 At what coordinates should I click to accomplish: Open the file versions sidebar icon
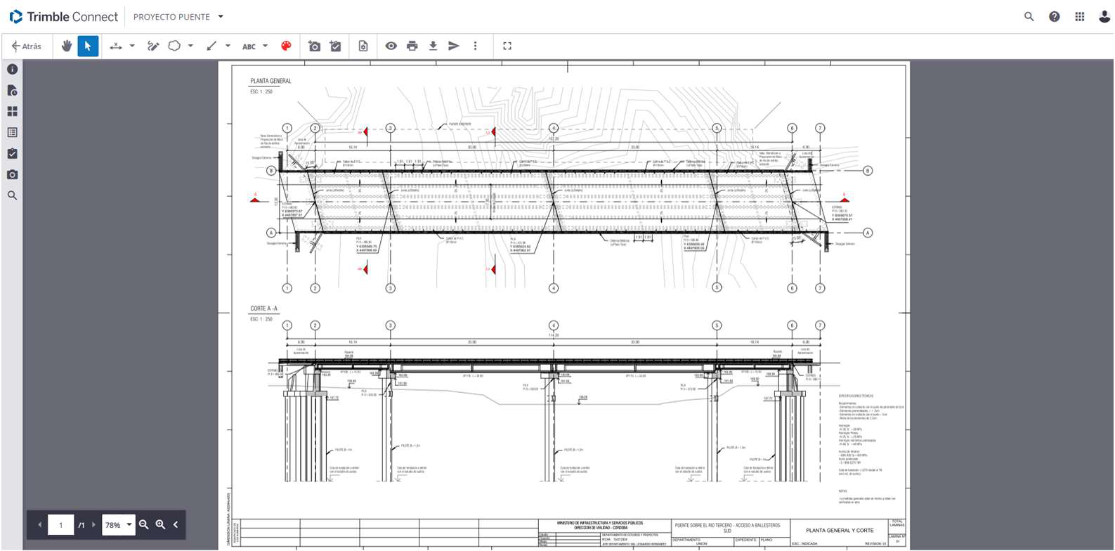[x=12, y=91]
